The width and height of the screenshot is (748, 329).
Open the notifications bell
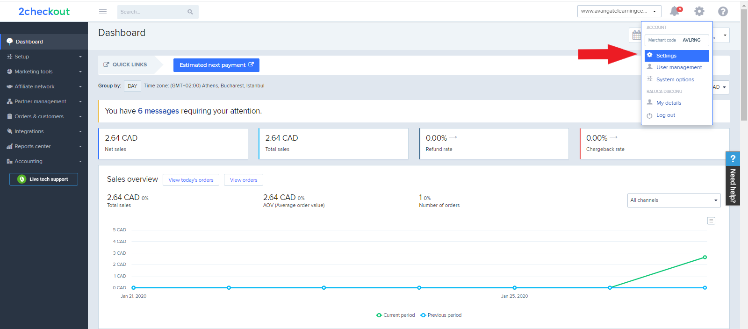point(675,11)
